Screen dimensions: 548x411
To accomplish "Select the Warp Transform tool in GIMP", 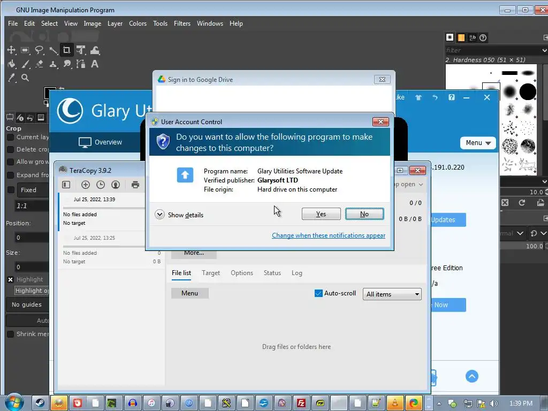I will tap(95, 50).
